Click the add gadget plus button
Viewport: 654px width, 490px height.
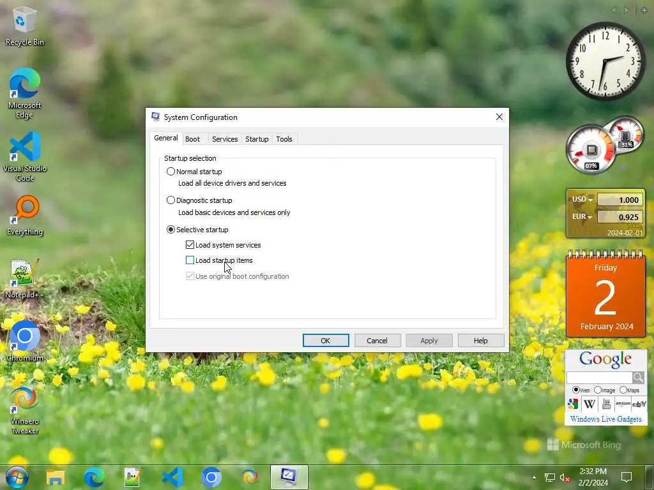click(x=644, y=10)
